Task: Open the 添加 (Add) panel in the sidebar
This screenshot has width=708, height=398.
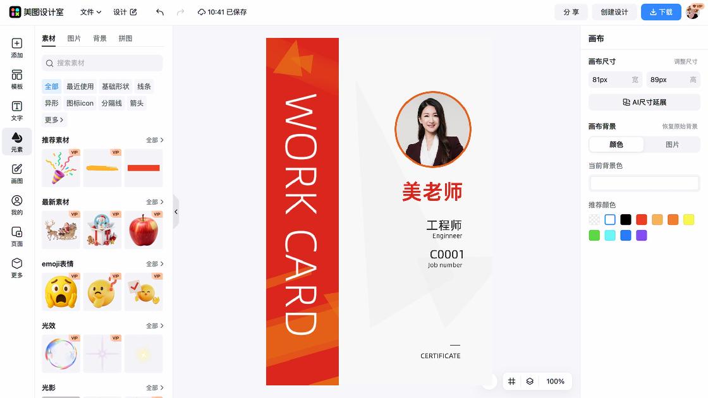Action: click(x=16, y=49)
